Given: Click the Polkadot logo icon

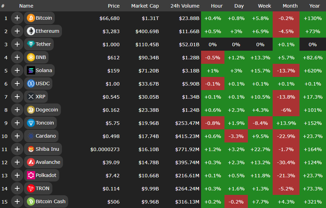Looking at the screenshot, I should 31,175.
